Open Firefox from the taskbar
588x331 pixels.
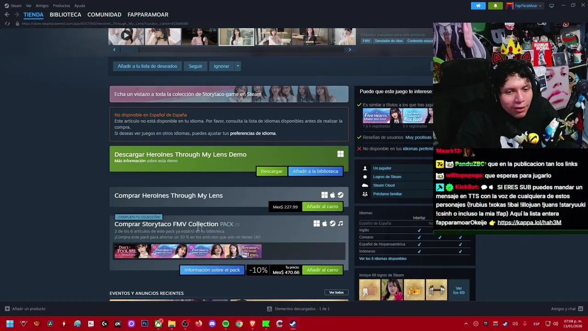(x=198, y=324)
